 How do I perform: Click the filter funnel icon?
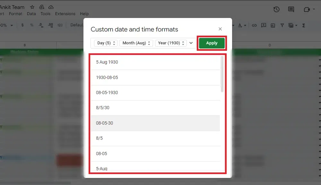point(282,25)
